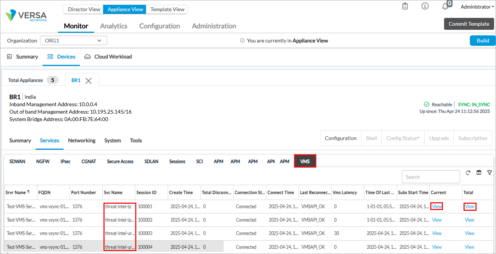This screenshot has height=254, width=496.
Task: Open the Administrator user menu
Action: click(x=477, y=7)
